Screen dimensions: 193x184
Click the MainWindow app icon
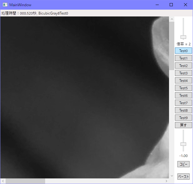point(5,5)
